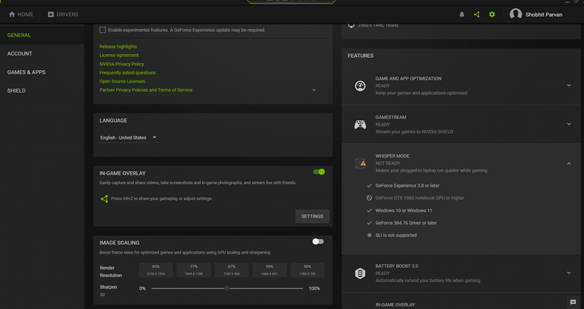This screenshot has width=584, height=309.
Task: Click the share icon beside Alt+Z hint
Action: coord(104,199)
